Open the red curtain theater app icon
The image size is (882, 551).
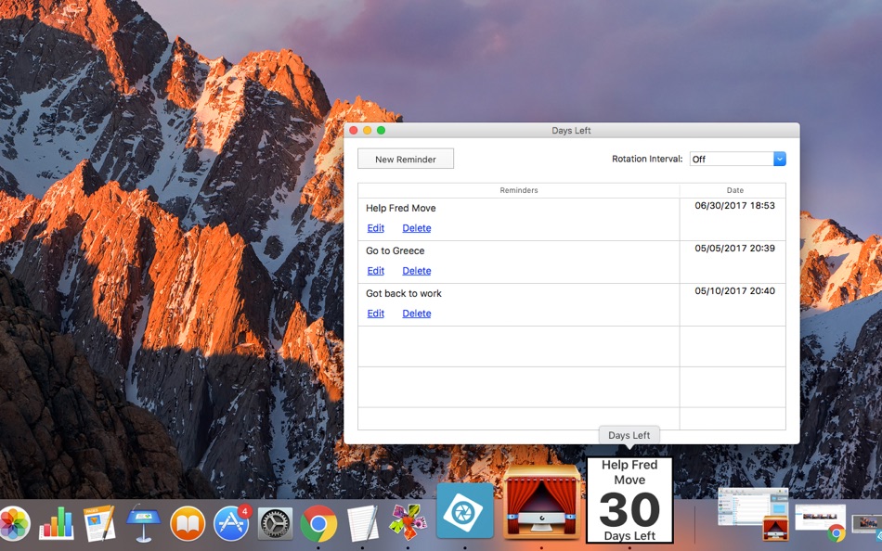click(x=541, y=503)
